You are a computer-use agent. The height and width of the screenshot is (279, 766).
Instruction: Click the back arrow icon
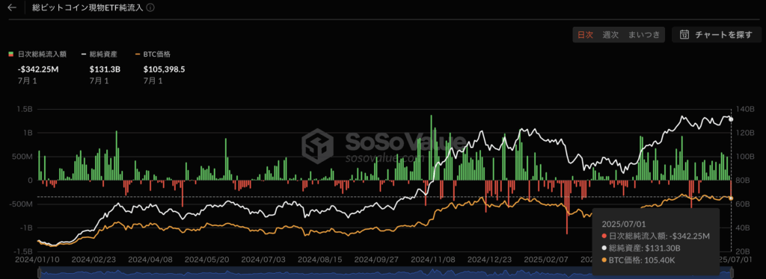pos(12,7)
